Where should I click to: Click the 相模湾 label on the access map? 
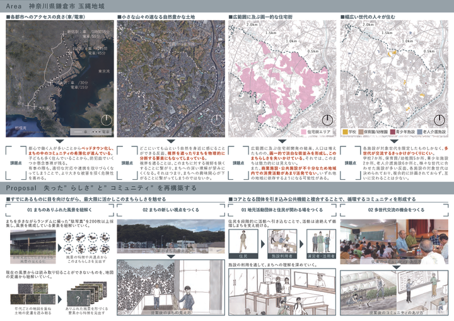click(x=20, y=127)
